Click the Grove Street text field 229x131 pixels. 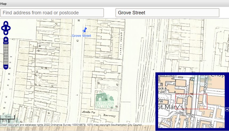click(167, 13)
